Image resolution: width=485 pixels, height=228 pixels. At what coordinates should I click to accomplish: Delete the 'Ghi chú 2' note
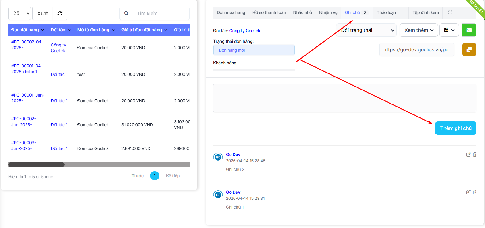point(475,155)
